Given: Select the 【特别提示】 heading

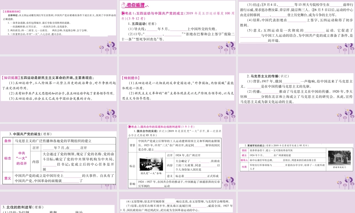Looking at the screenshot, I should tap(131, 78).
